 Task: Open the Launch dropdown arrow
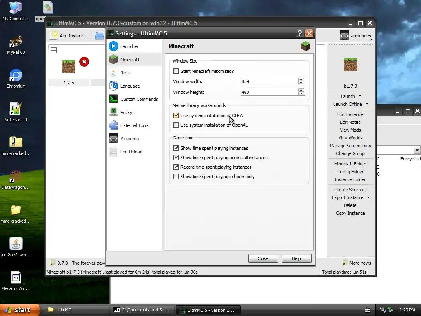pyautogui.click(x=360, y=96)
